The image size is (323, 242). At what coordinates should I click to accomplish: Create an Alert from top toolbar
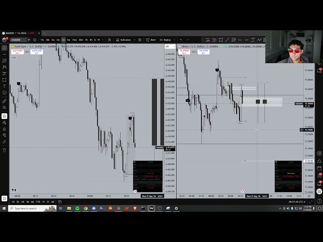151,40
